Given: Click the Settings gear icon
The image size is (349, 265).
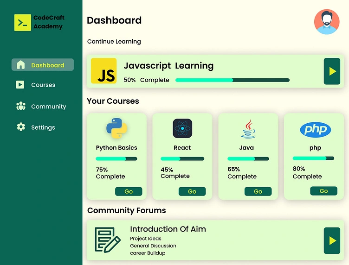Looking at the screenshot, I should coord(21,126).
